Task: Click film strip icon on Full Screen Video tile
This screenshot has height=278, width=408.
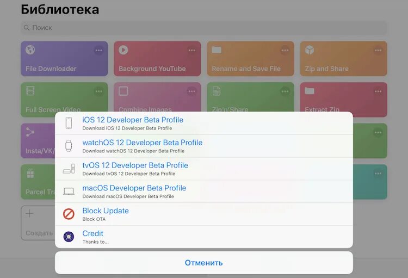Action: click(30, 91)
